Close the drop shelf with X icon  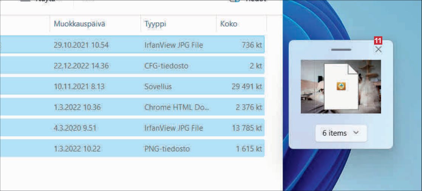[378, 49]
